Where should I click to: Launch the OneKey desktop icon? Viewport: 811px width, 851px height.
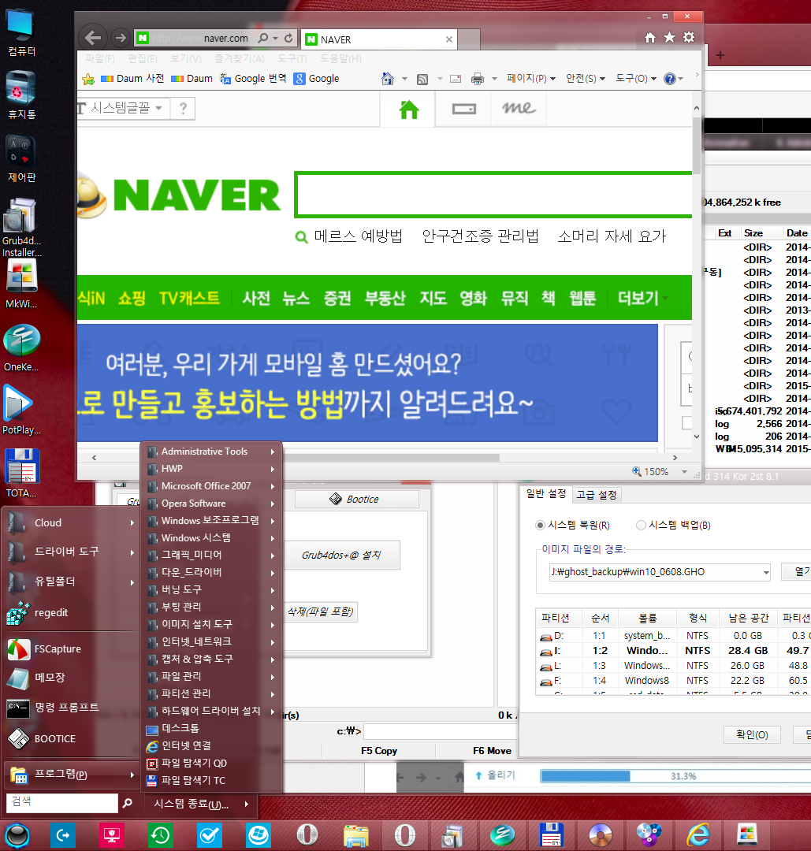tap(20, 347)
